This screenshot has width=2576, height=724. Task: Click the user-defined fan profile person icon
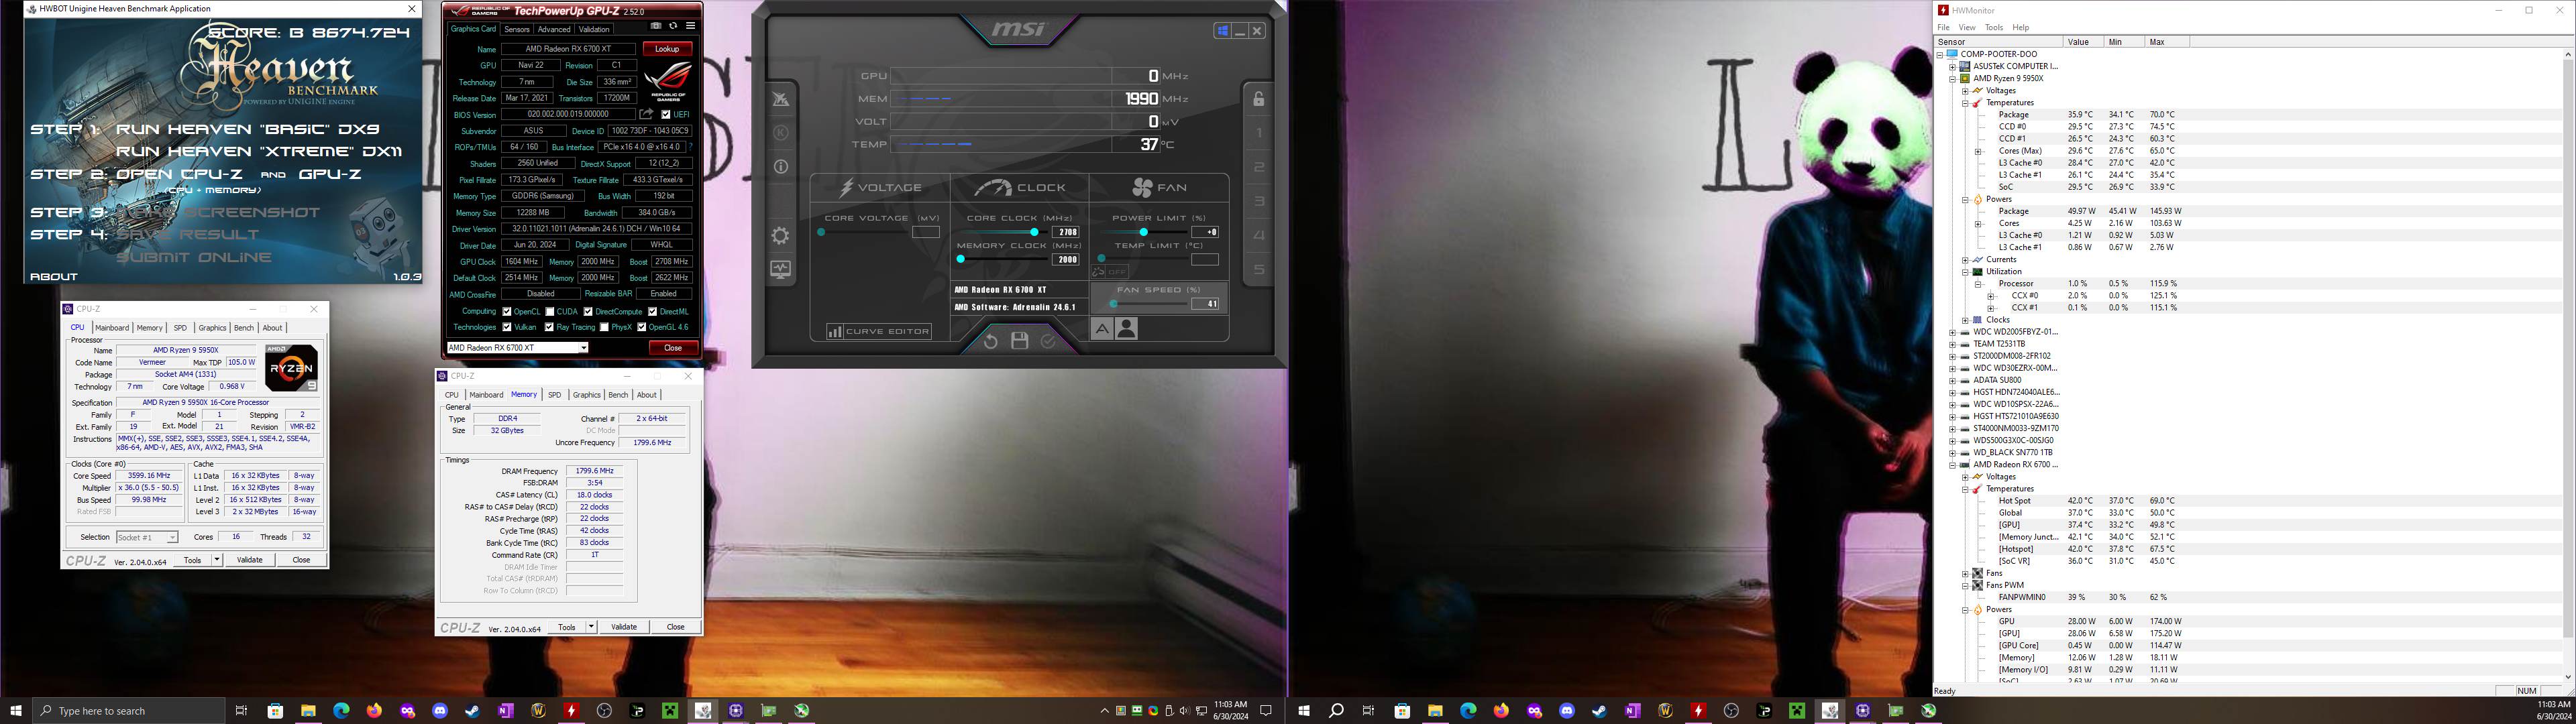(1127, 328)
